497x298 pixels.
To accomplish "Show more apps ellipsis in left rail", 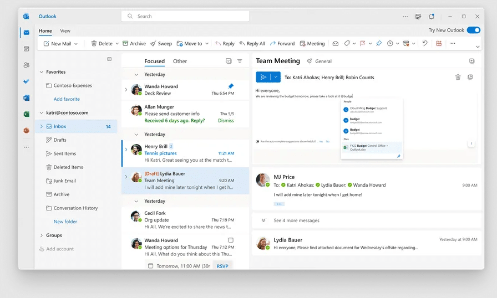I will coord(26,147).
